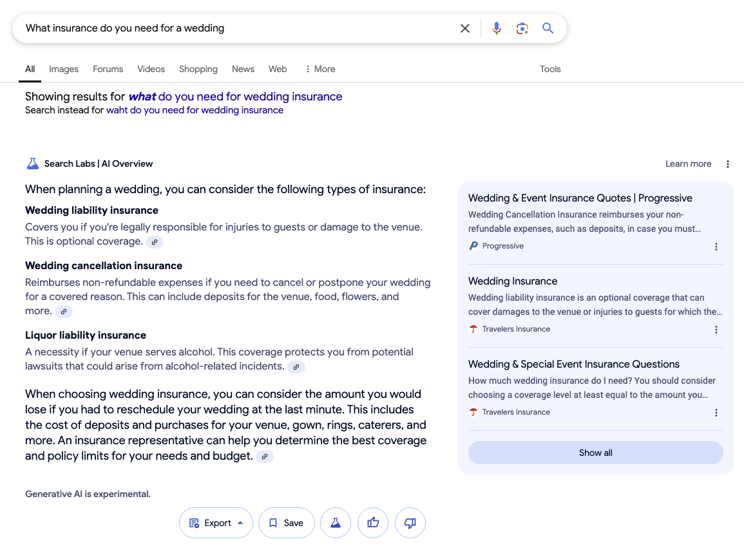Open the Progressive card's three-dot menu
744x546 pixels.
pos(716,246)
